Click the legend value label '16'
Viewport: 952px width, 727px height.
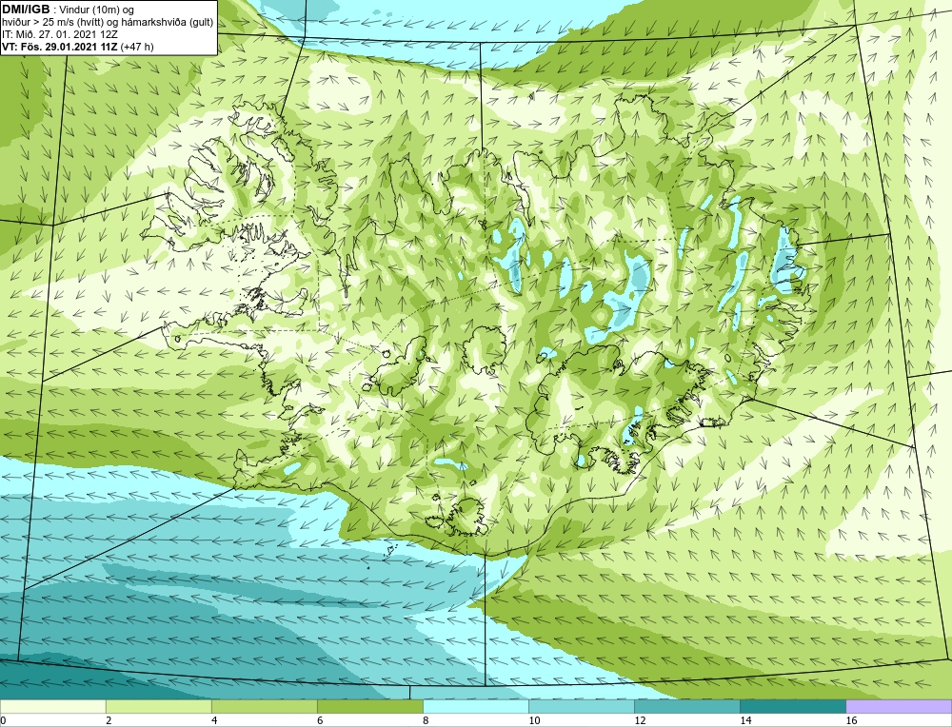coord(851,720)
